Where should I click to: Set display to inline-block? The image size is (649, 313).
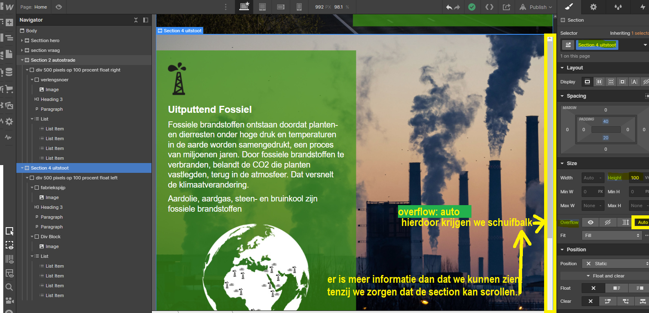click(x=622, y=82)
